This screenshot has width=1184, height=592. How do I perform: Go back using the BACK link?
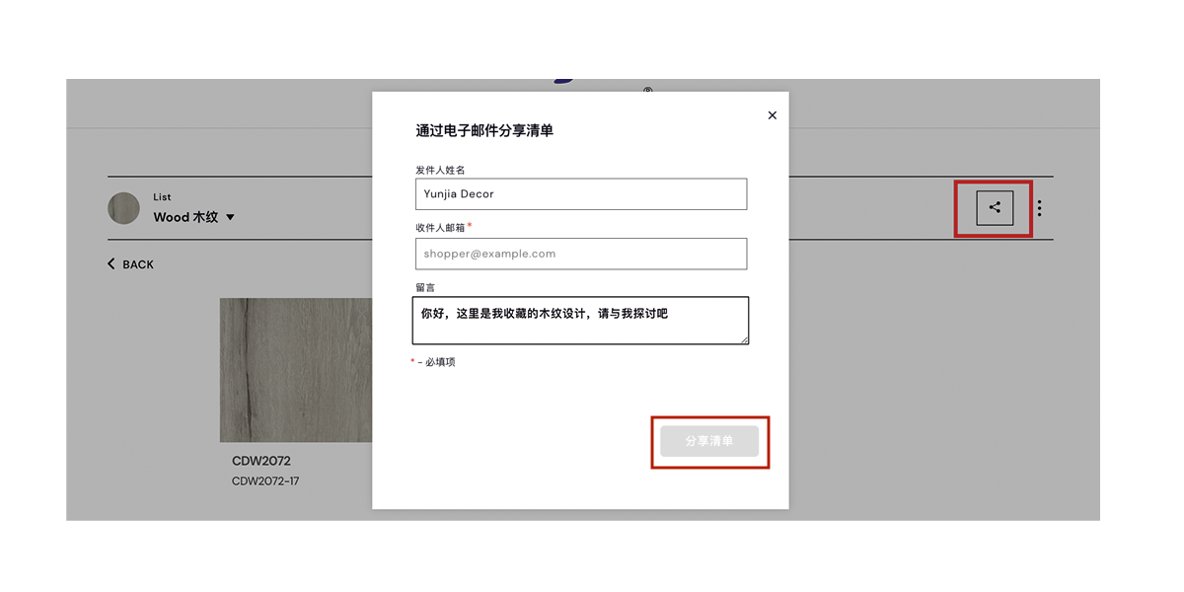click(x=137, y=264)
